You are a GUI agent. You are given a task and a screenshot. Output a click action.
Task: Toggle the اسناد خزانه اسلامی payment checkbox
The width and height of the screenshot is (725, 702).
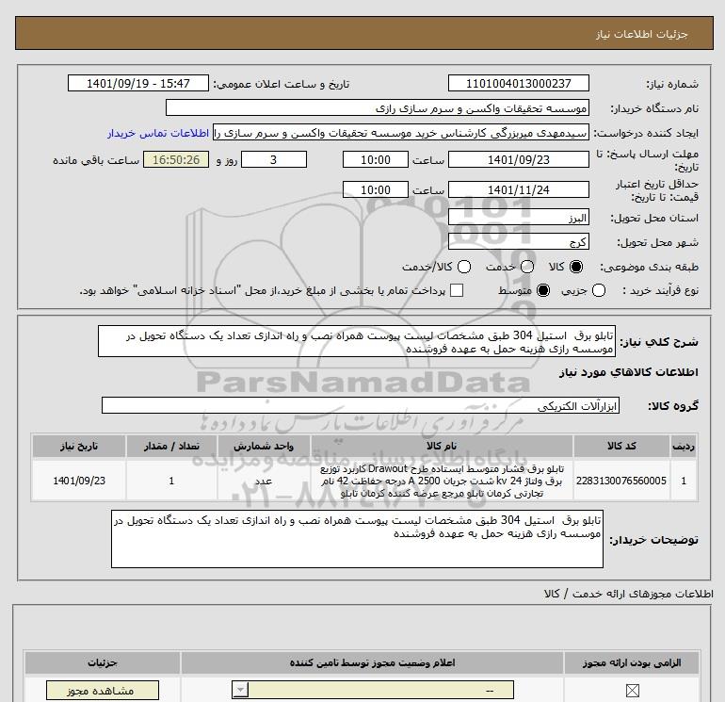point(457,290)
